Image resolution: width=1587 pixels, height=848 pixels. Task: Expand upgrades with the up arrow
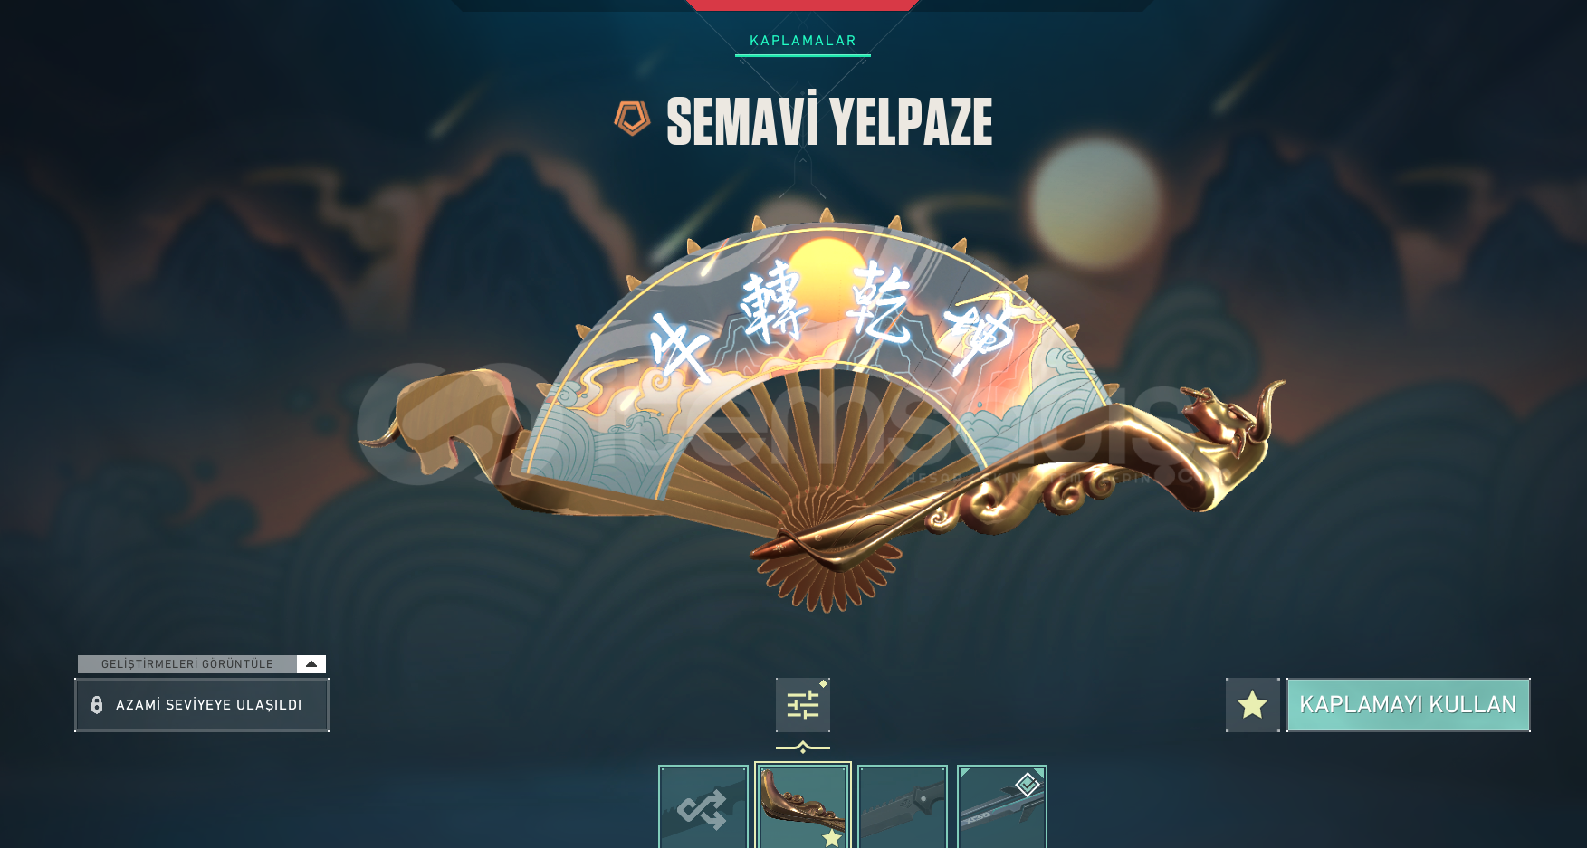point(311,664)
